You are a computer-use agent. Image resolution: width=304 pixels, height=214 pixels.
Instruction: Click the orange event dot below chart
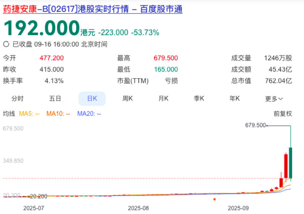point(214,199)
